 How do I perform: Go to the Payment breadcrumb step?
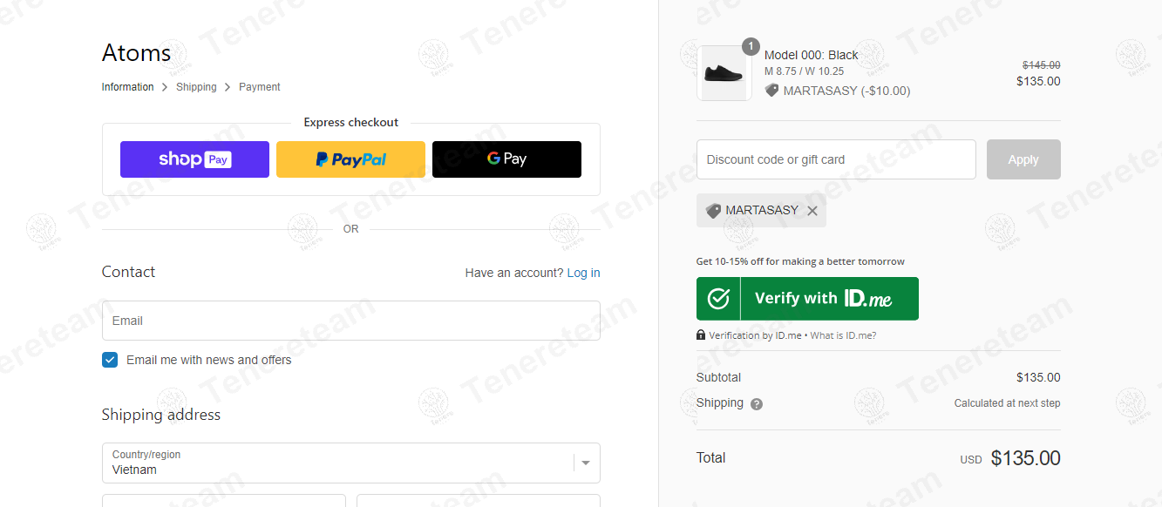coord(260,87)
